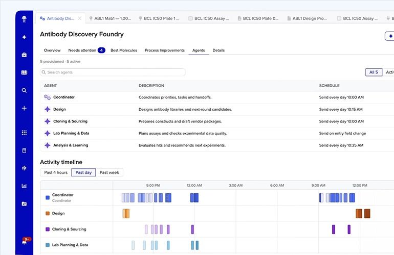Open the BCL IC50 Assay tab next to ABL1 Design Pro...
This screenshot has height=255, width=394.
[358, 18]
